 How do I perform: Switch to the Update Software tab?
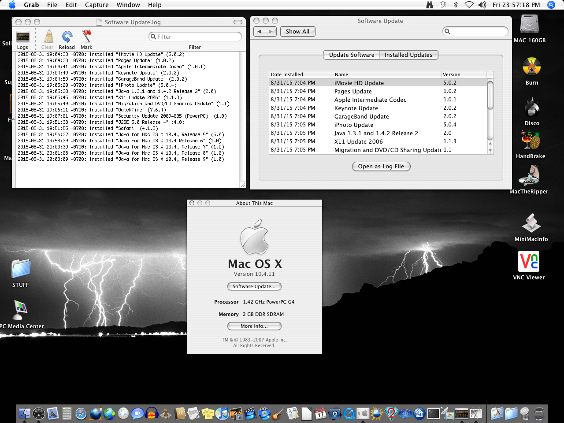tap(352, 55)
